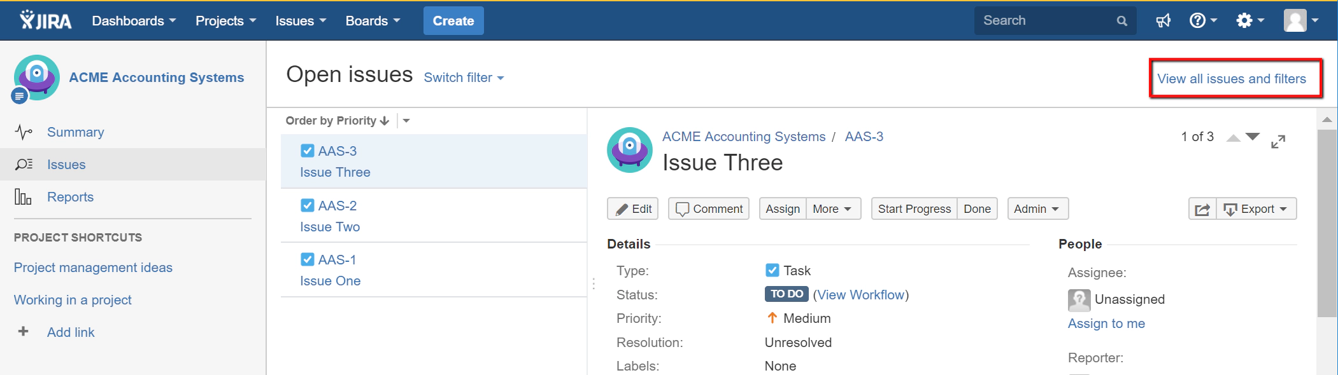This screenshot has height=375, width=1338.
Task: Click the Create button
Action: click(x=453, y=21)
